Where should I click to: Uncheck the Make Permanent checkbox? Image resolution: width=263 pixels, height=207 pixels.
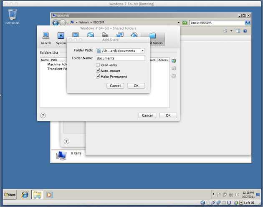click(98, 77)
